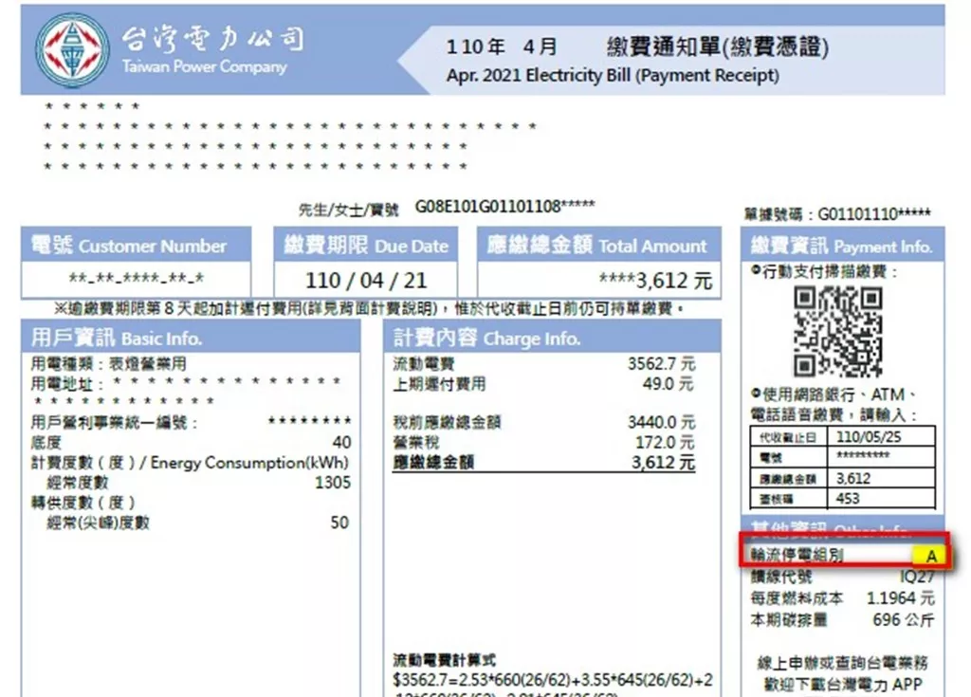The width and height of the screenshot is (971, 697).
Task: Select the business tax amount 172.0 元
Action: coord(665,442)
